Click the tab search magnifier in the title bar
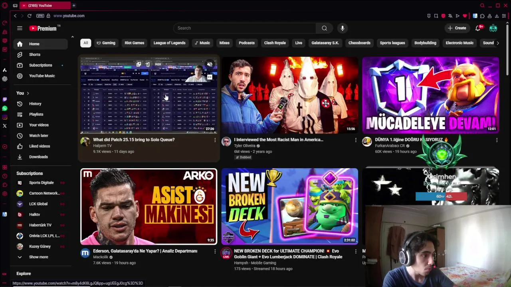This screenshot has height=287, width=511. click(482, 6)
